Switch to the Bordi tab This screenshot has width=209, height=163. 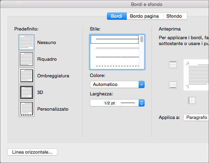coord(117,16)
